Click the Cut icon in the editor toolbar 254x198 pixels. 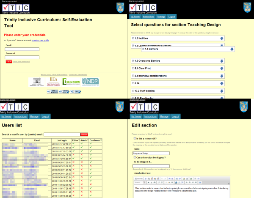pos(146,179)
